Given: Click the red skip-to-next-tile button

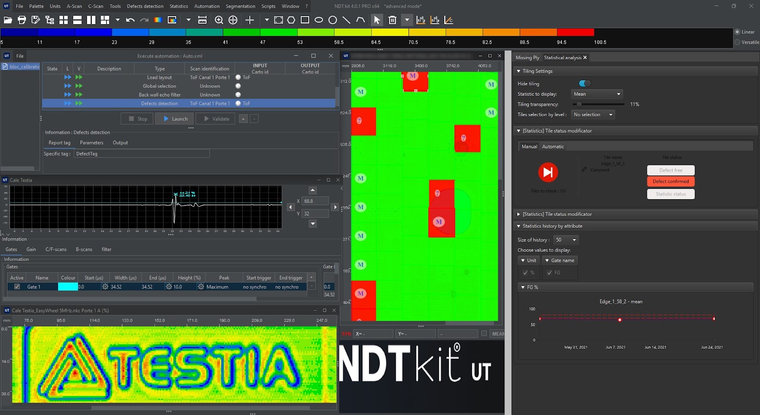Looking at the screenshot, I should pyautogui.click(x=548, y=172).
